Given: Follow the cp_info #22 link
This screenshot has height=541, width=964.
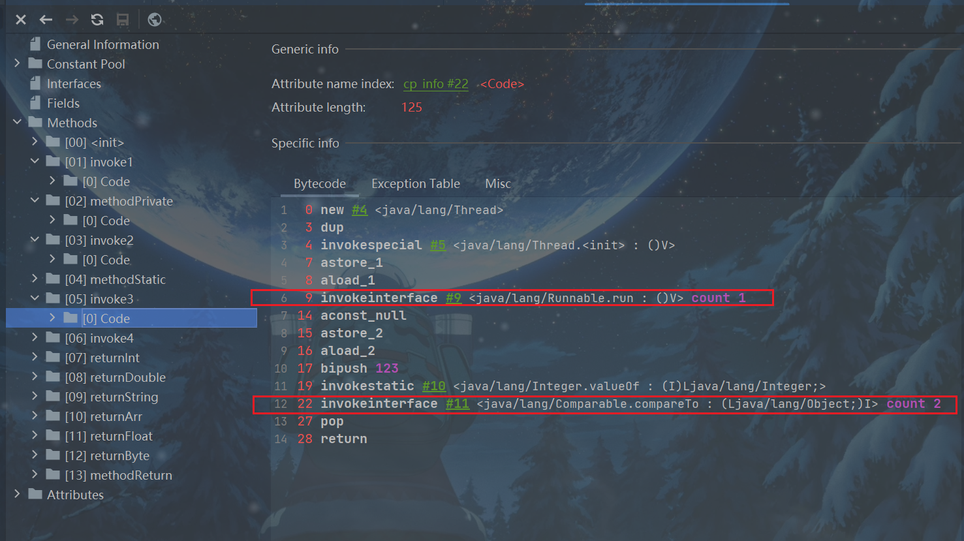Looking at the screenshot, I should point(435,84).
